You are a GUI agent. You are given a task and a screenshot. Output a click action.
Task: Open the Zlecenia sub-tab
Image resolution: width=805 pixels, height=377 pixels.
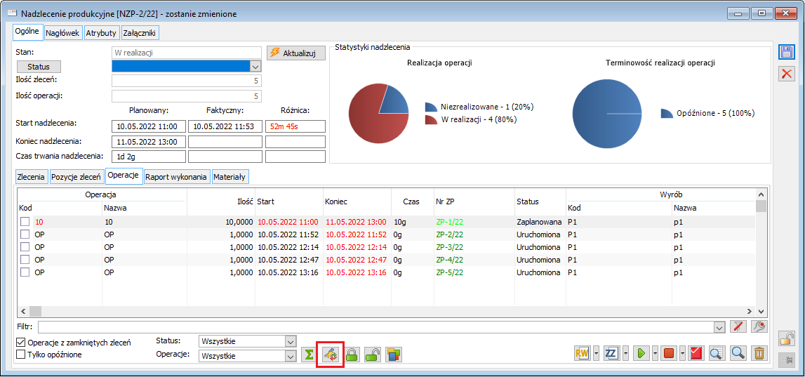click(x=32, y=177)
